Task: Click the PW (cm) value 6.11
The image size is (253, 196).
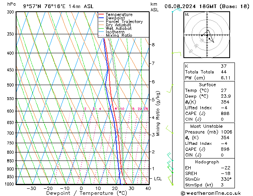Action: pyautogui.click(x=226, y=78)
